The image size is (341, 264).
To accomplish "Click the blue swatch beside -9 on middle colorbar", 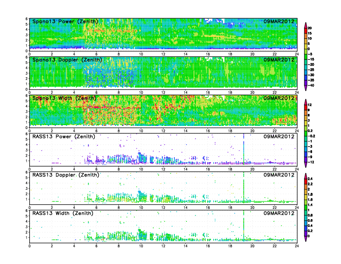I will (306, 154).
